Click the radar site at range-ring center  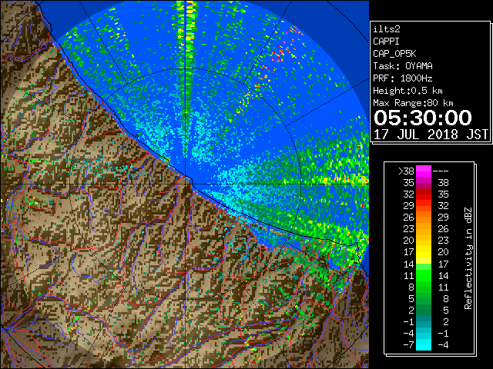tap(186, 184)
